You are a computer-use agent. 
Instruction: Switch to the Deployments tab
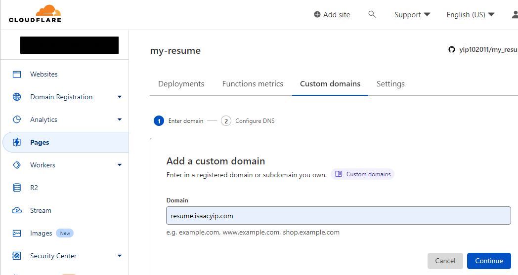[181, 83]
